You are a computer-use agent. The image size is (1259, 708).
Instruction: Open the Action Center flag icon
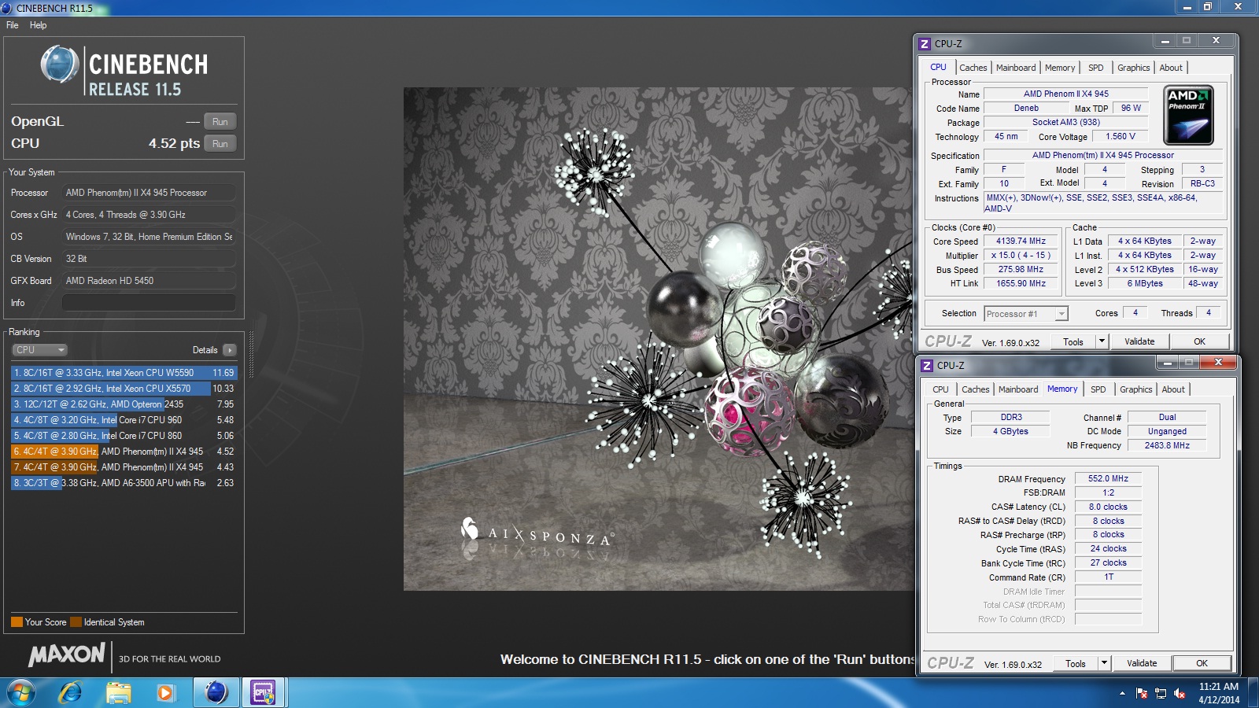[1142, 693]
